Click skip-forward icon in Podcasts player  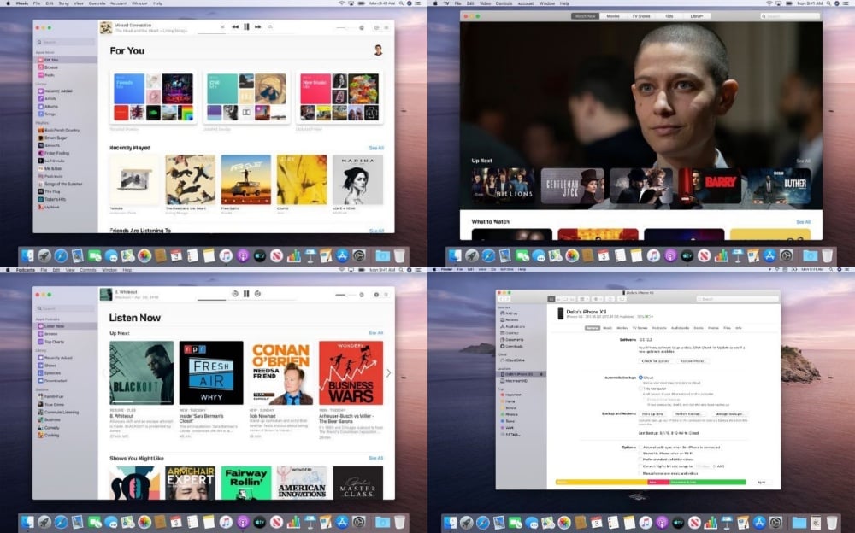point(258,294)
